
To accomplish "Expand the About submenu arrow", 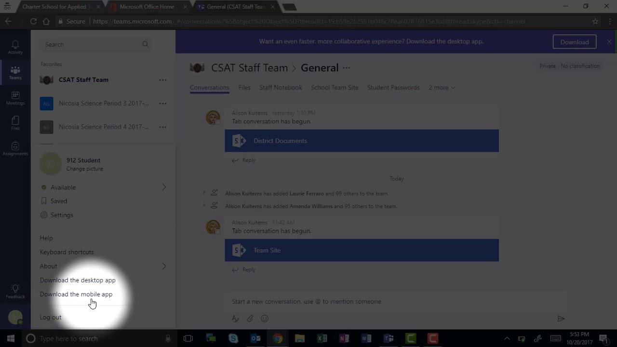I will pyautogui.click(x=164, y=266).
